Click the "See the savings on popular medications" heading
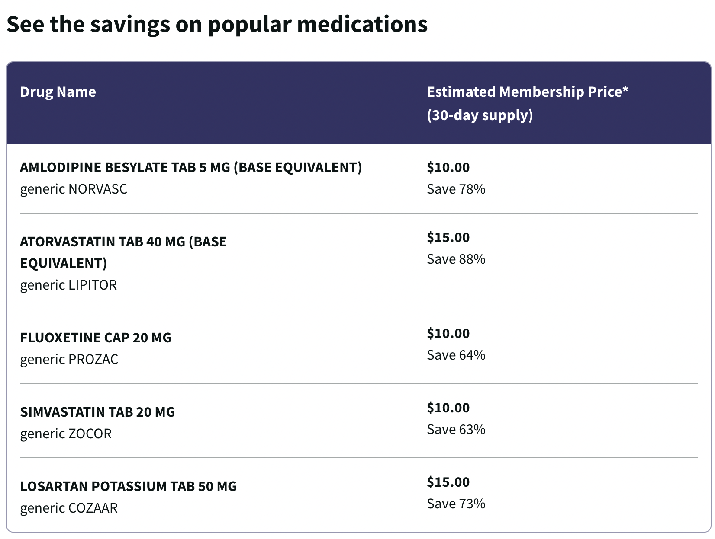715x539 pixels. [217, 24]
